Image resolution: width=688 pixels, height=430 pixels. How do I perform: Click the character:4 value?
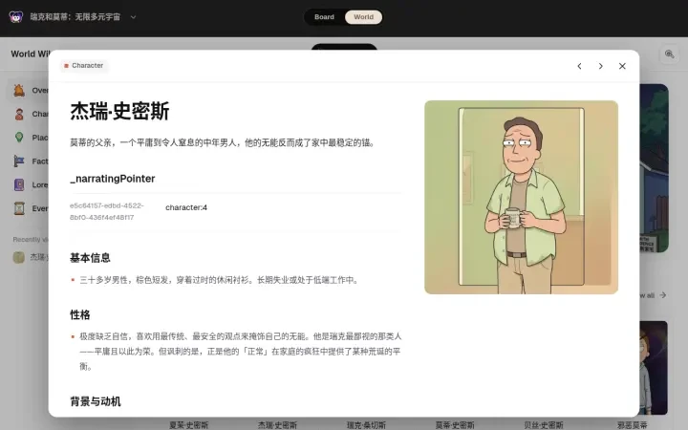[x=186, y=207]
